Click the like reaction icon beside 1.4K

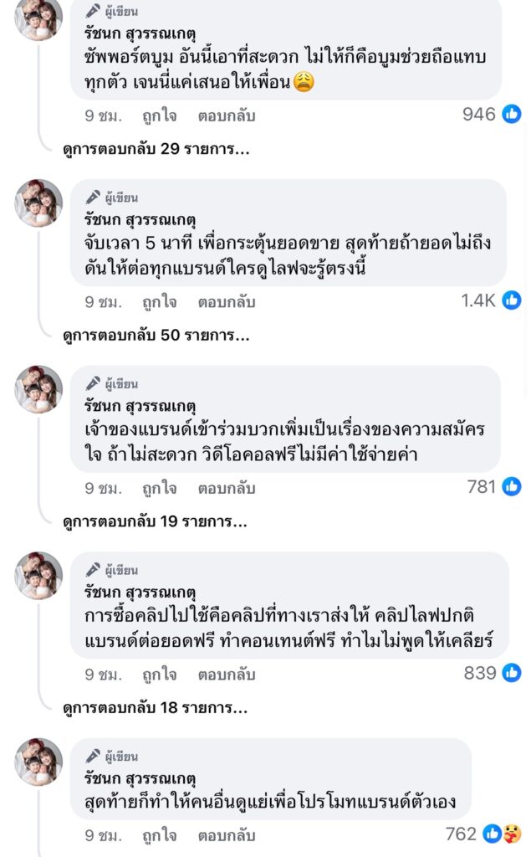[512, 300]
